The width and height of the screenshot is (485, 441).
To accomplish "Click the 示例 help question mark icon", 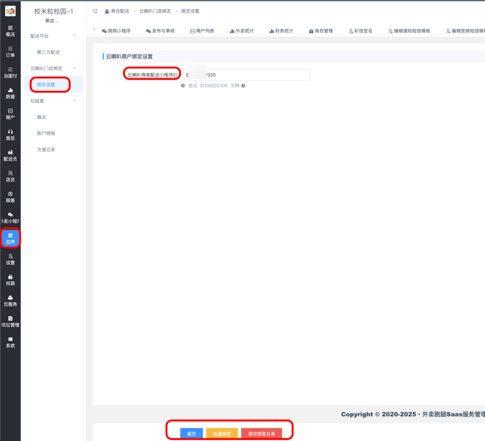I will pyautogui.click(x=243, y=86).
